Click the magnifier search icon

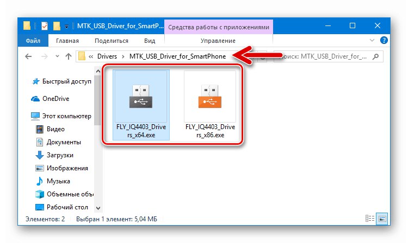tap(375, 56)
